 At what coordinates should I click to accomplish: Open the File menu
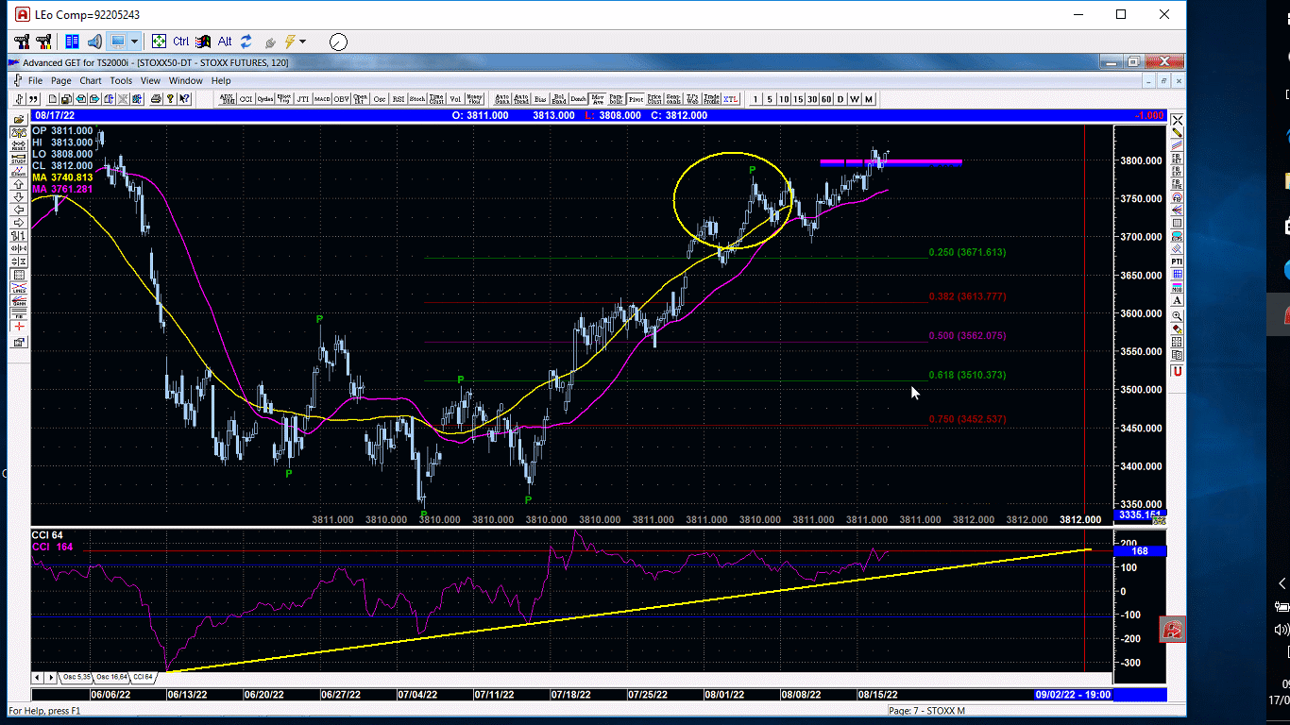coord(35,80)
